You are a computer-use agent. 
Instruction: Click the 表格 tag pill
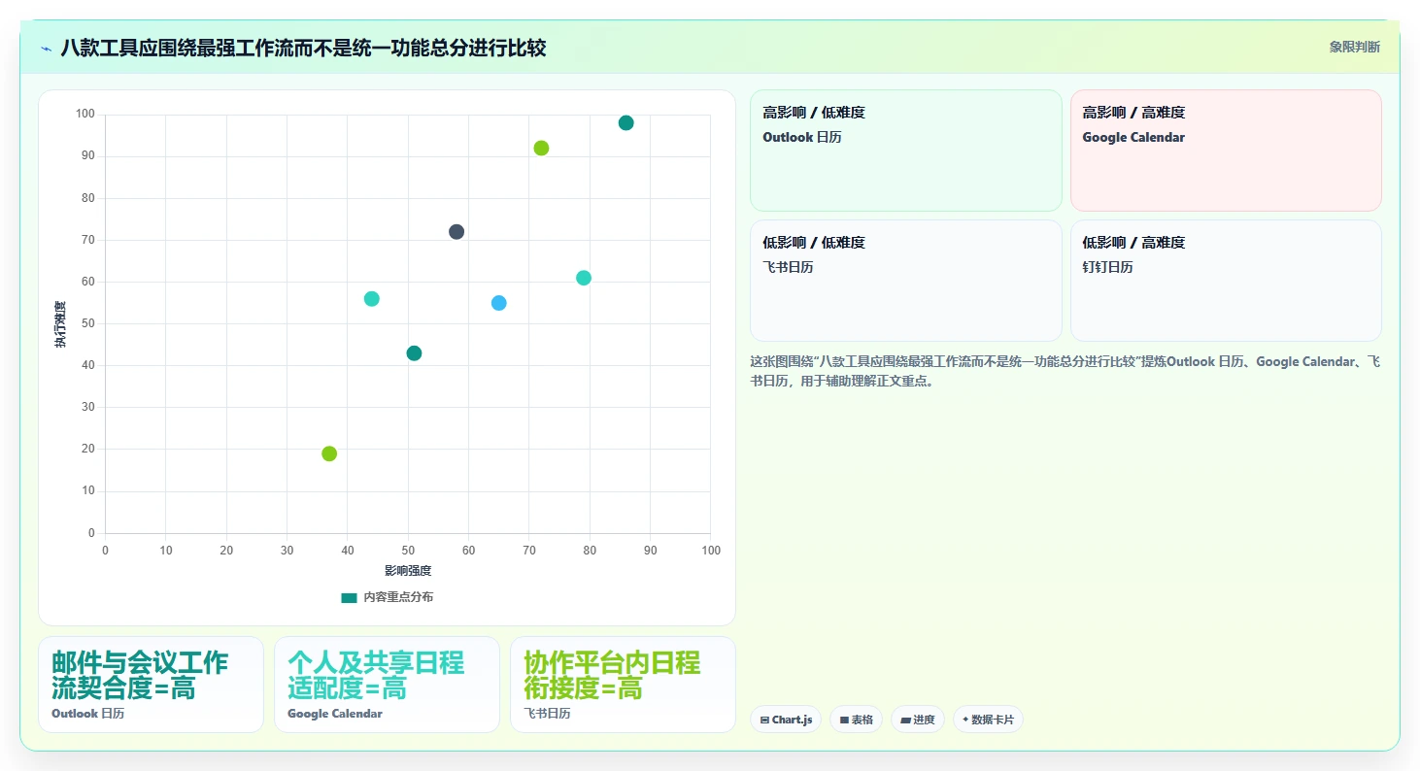[x=856, y=720]
